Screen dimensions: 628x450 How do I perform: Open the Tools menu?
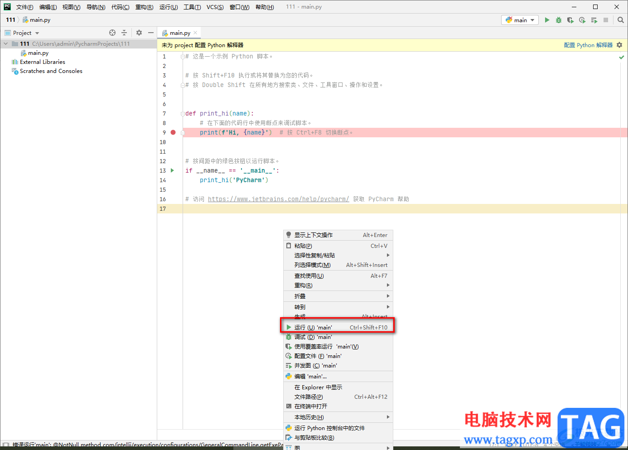(x=192, y=7)
